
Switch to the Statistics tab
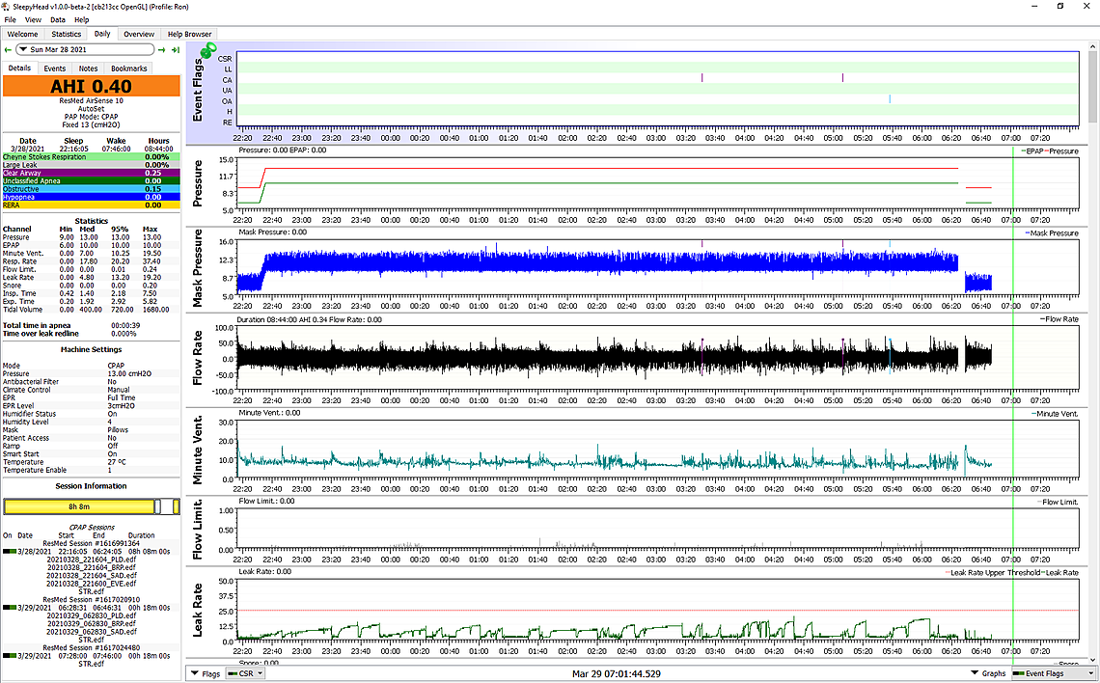(x=67, y=34)
